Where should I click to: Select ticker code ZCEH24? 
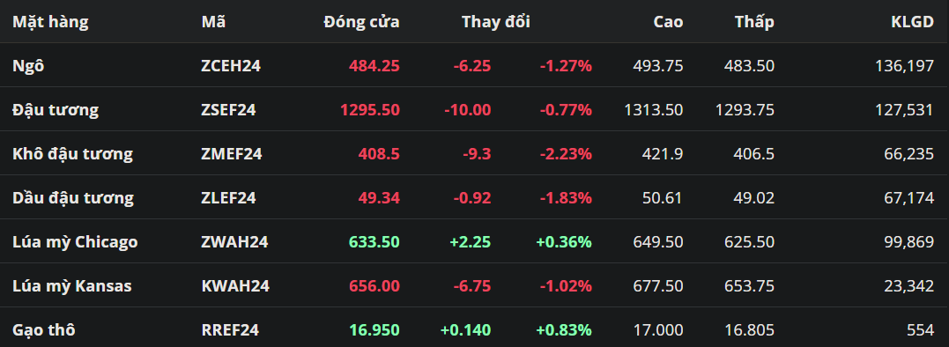[x=231, y=66]
